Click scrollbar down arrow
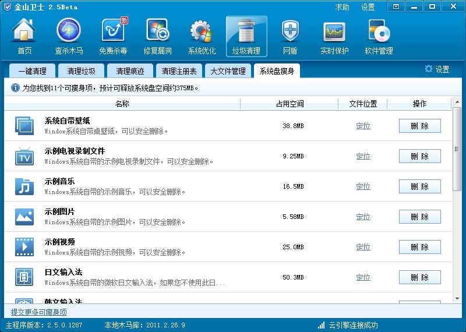Image resolution: width=466 pixels, height=332 pixels. (x=457, y=299)
